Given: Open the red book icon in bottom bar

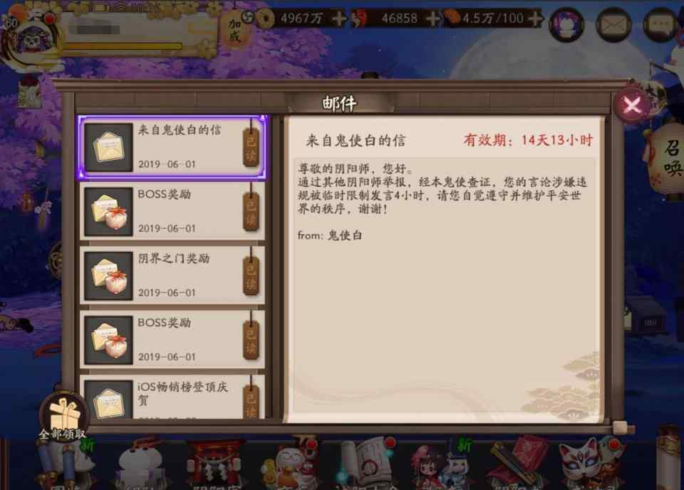Looking at the screenshot, I should 519,463.
